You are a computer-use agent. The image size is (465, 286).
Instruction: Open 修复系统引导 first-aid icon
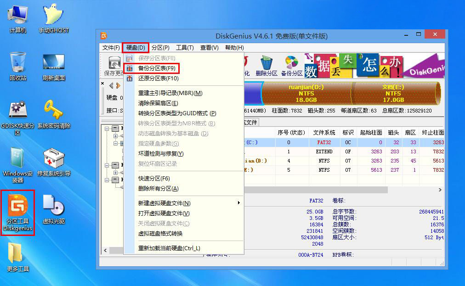pyautogui.click(x=54, y=163)
